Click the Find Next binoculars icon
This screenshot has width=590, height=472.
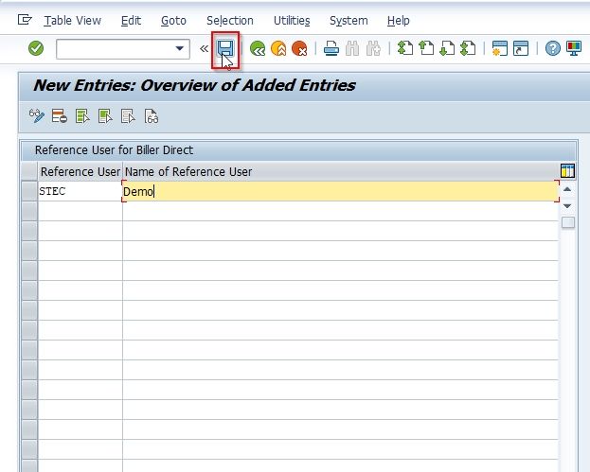[x=373, y=48]
